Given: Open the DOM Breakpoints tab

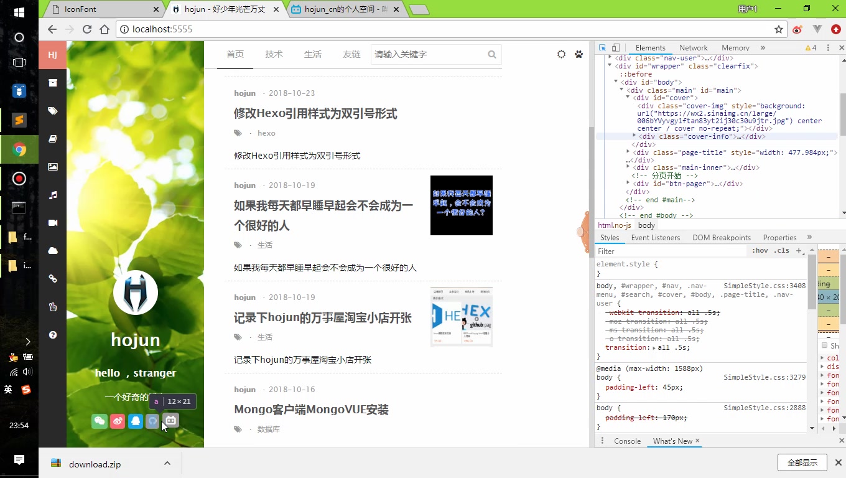Looking at the screenshot, I should tap(722, 238).
